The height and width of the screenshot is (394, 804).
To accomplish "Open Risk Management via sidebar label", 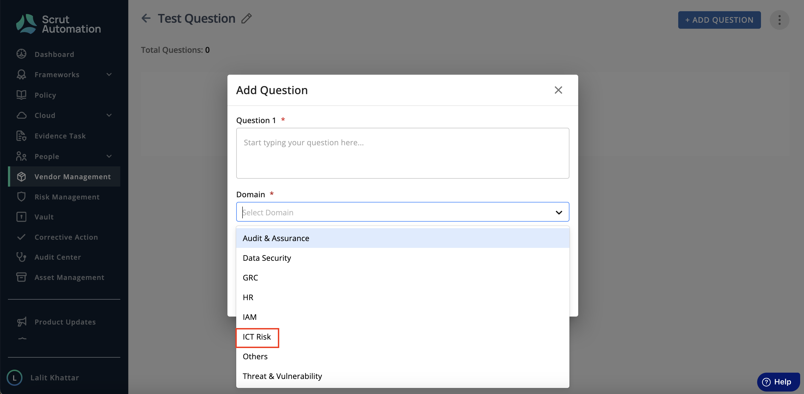I will tap(67, 197).
